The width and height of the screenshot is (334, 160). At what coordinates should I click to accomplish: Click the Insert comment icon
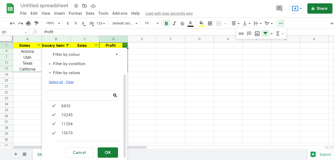pyautogui.click(x=249, y=33)
